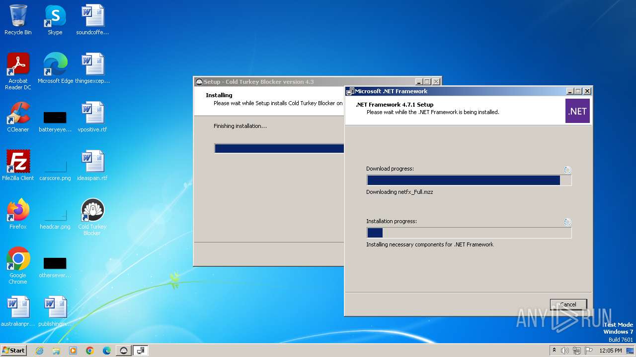636x357 pixels.
Task: Open Internet Explorer from taskbar
Action: pos(39,351)
